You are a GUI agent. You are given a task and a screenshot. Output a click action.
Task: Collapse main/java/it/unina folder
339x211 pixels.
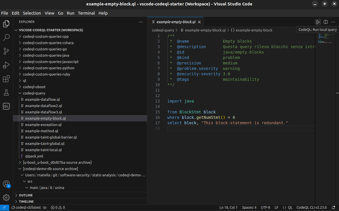tap(80, 188)
